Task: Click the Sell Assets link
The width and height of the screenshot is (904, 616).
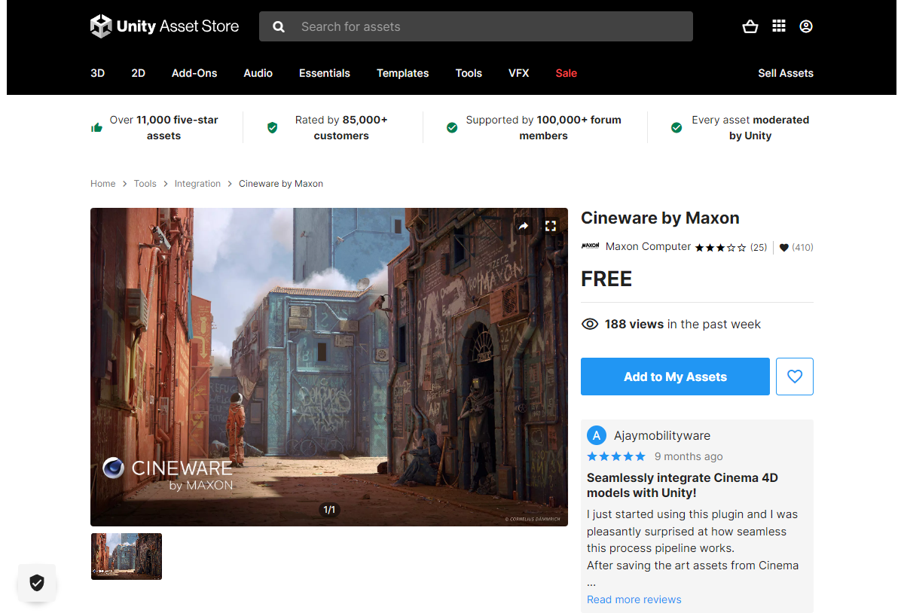Action: [786, 73]
